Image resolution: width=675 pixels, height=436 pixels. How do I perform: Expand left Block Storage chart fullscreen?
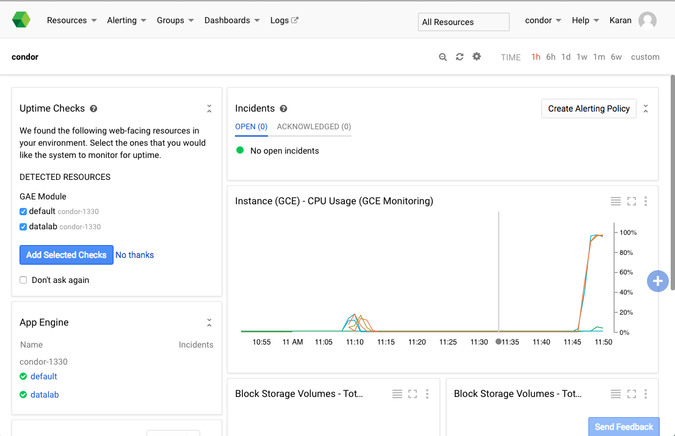pyautogui.click(x=413, y=394)
